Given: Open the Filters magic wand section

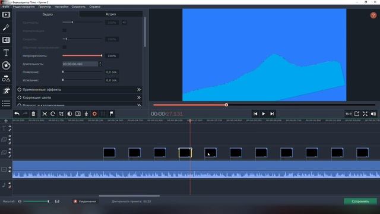Looking at the screenshot, I should 6,27.
